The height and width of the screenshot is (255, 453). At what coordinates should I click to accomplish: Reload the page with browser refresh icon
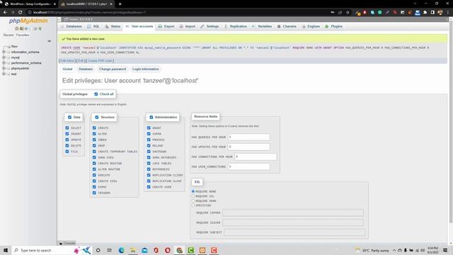(21, 12)
